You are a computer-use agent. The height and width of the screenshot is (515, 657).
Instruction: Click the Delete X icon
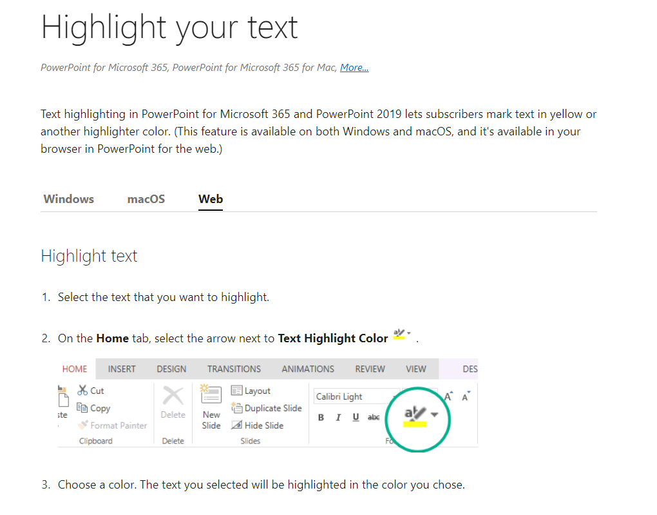pyautogui.click(x=173, y=396)
